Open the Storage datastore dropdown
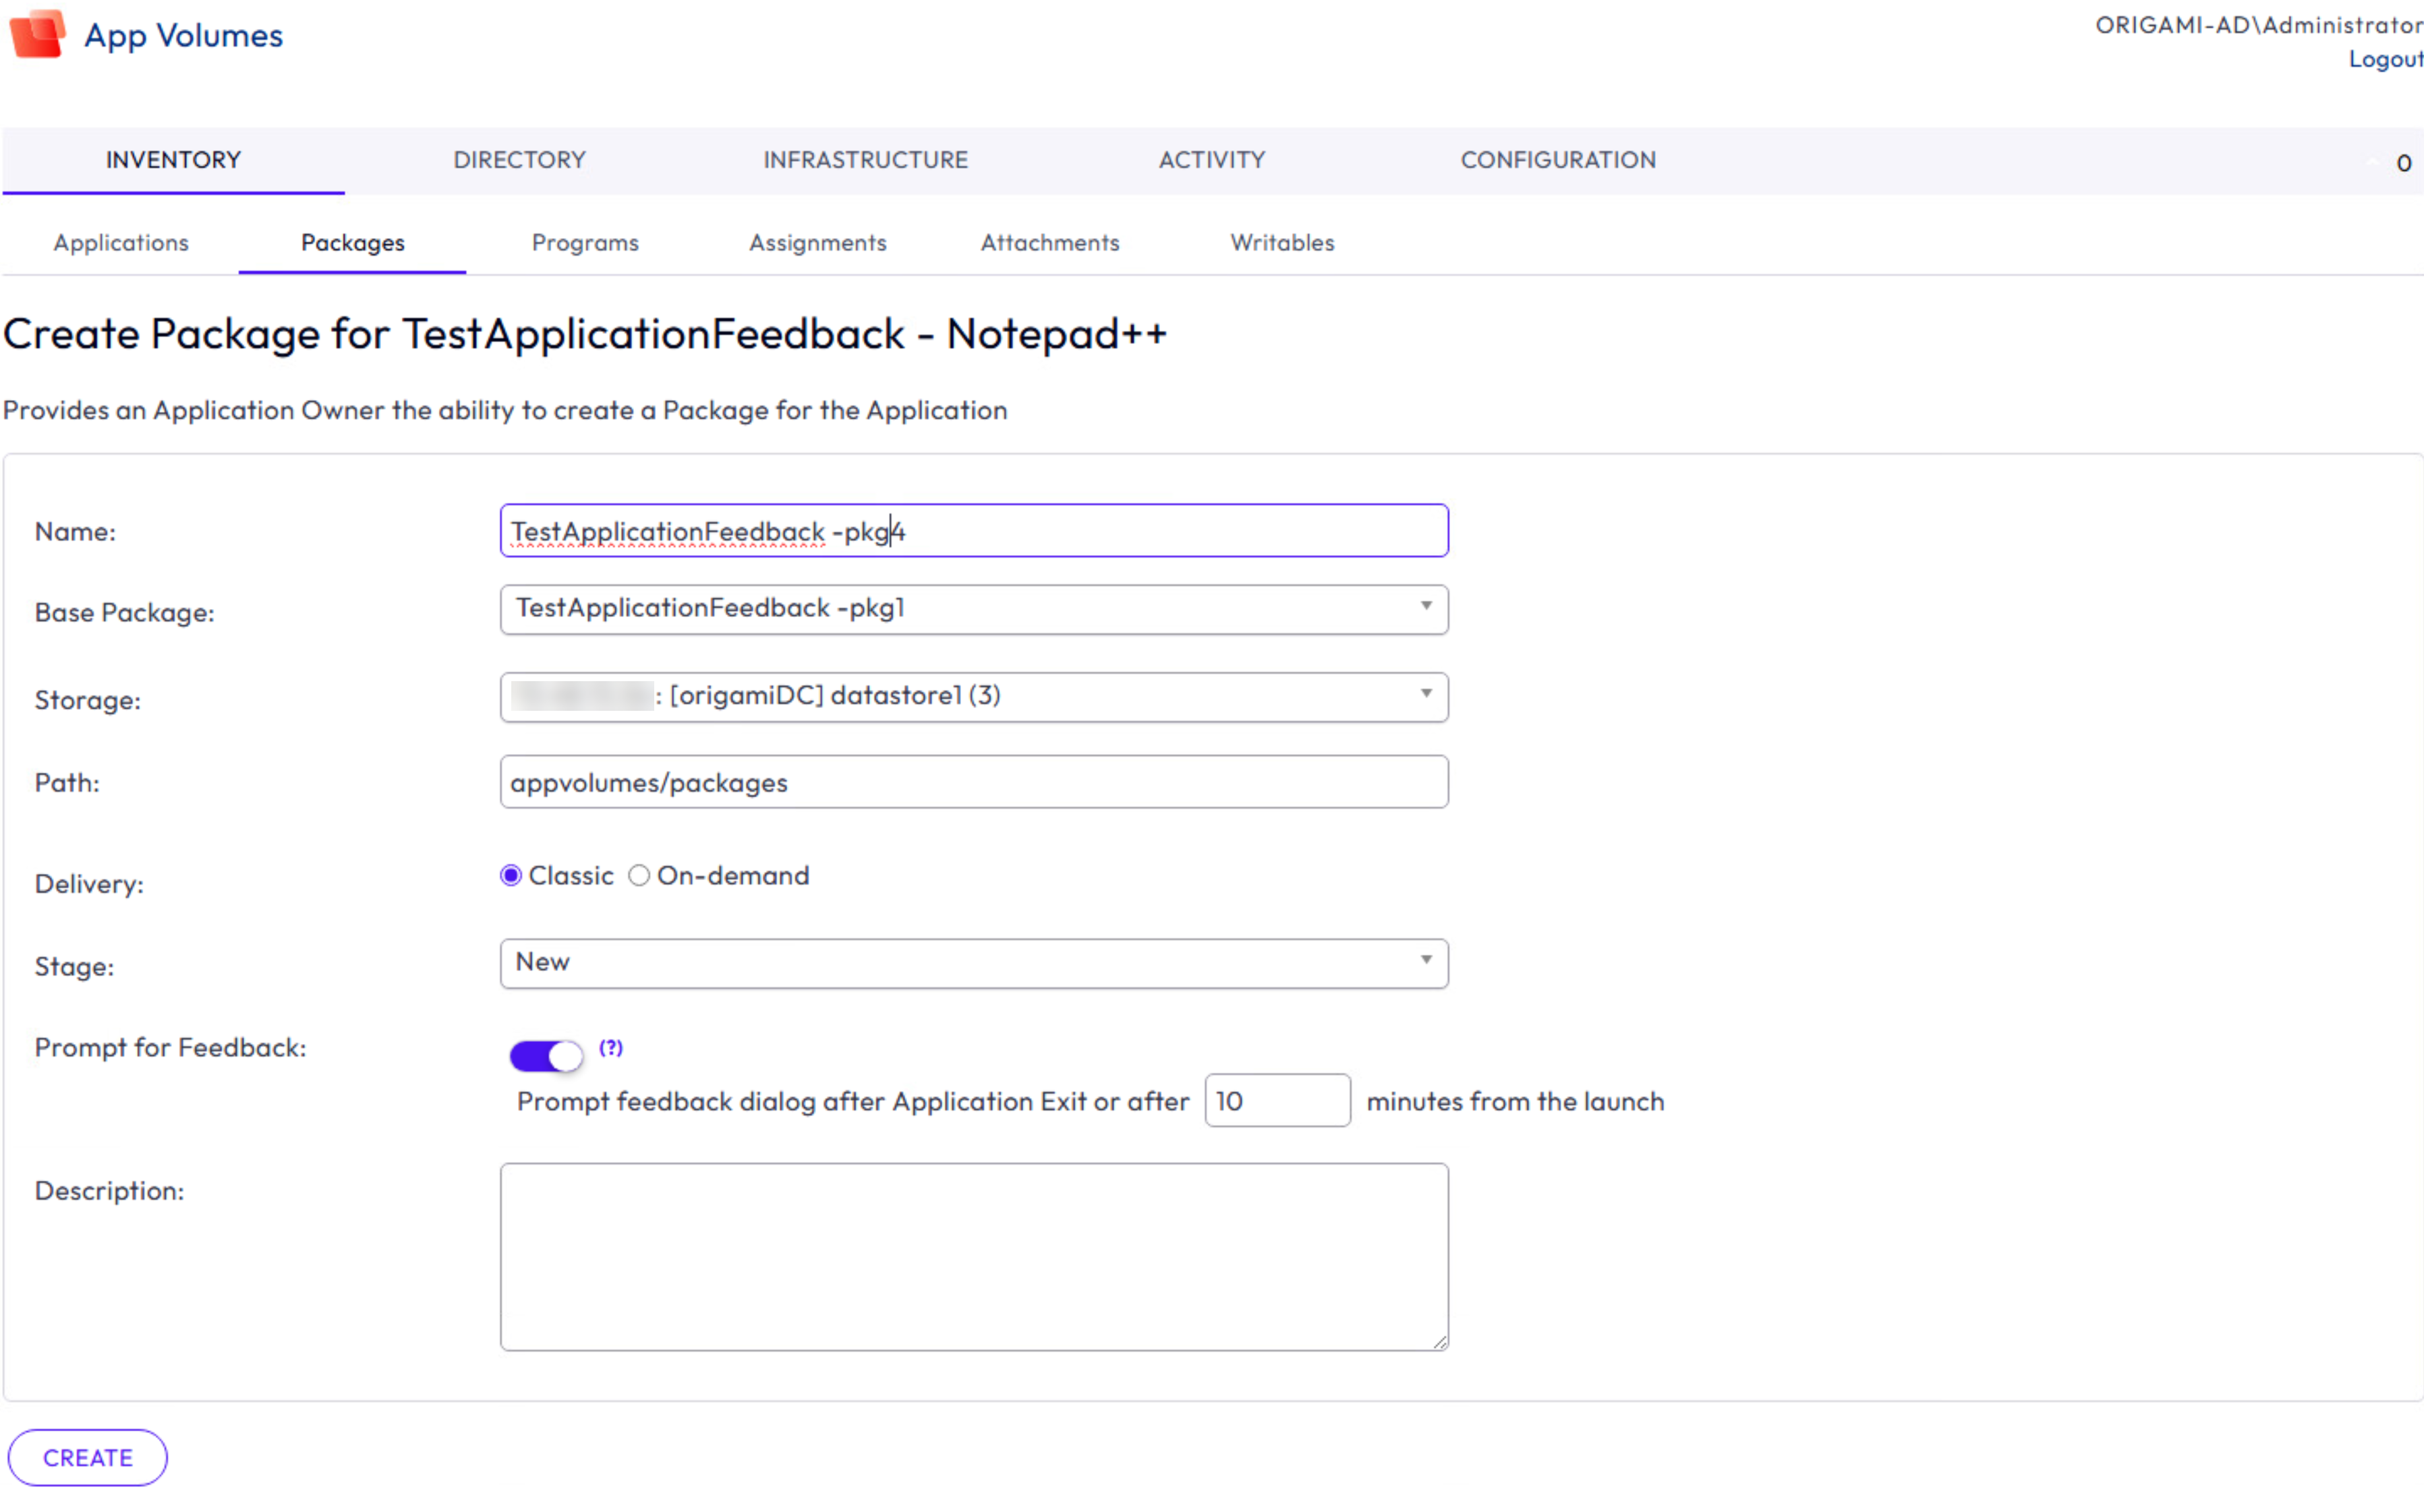Image resolution: width=2424 pixels, height=1512 pixels. 974,696
